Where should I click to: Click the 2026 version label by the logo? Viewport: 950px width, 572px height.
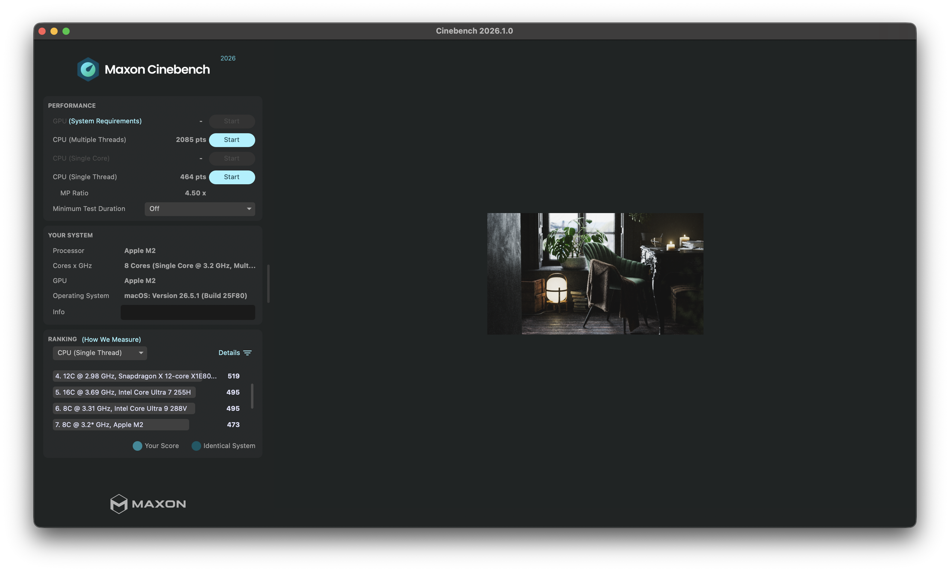(228, 58)
